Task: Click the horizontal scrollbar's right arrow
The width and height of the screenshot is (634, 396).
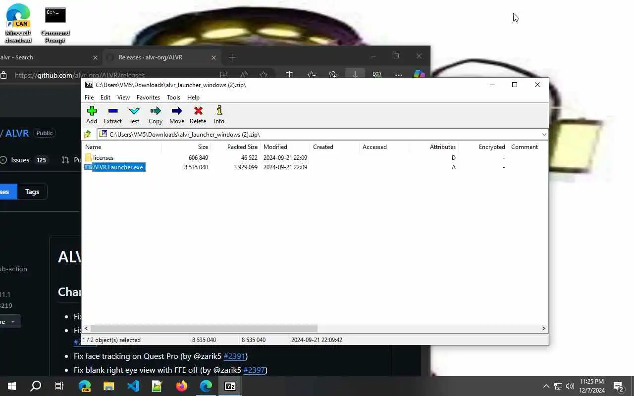Action: pos(543,328)
